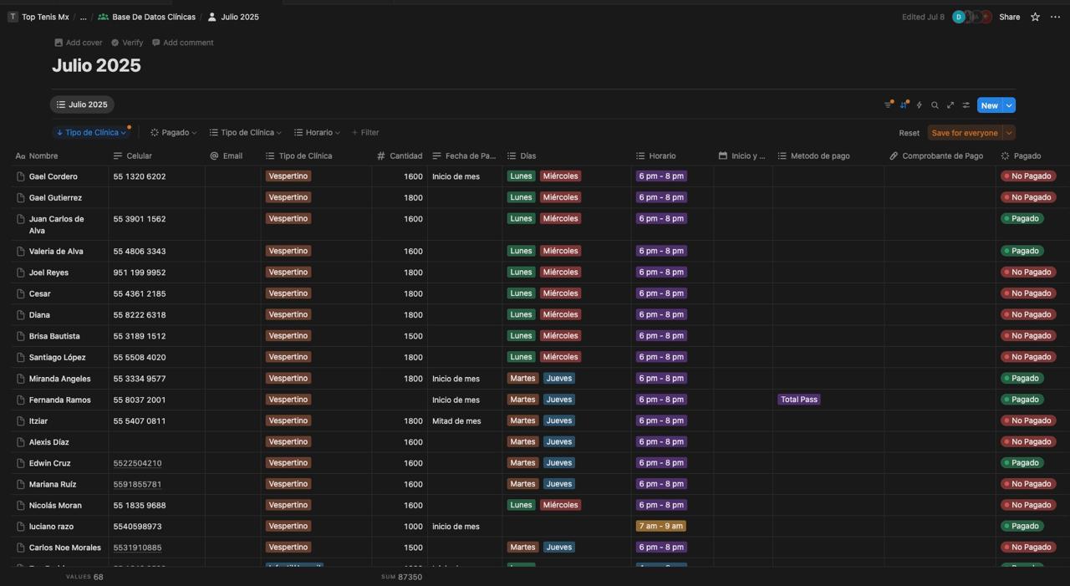Open view settings sliders icon

(966, 105)
